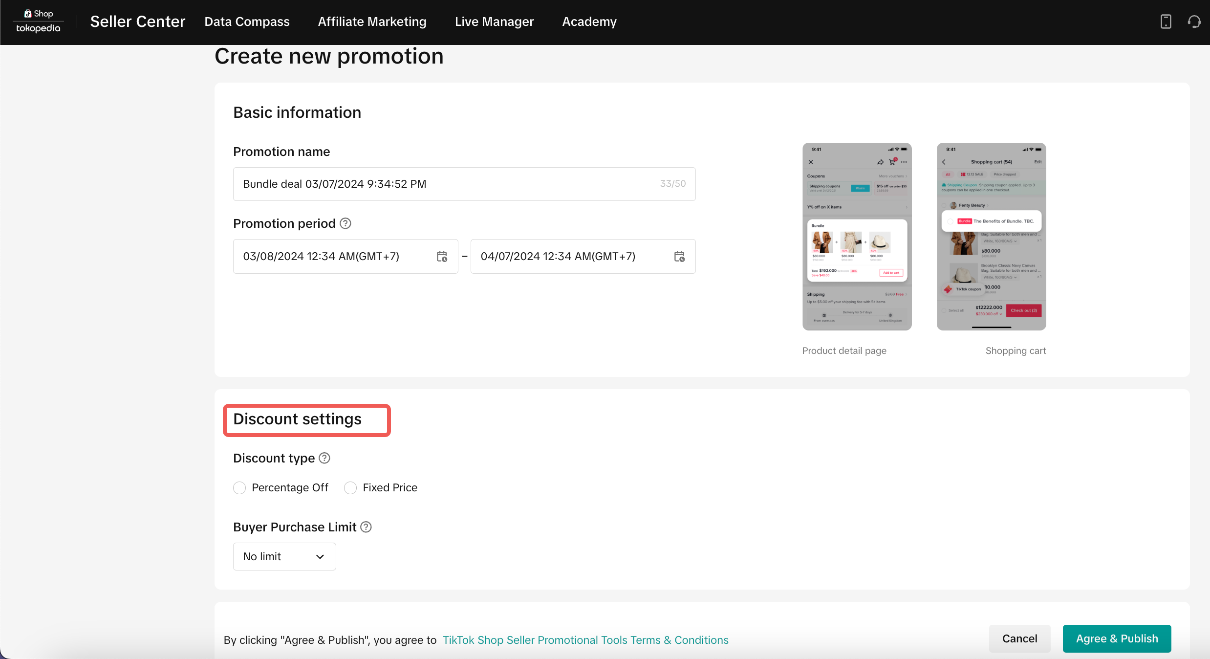Click the Discount type help icon
This screenshot has width=1210, height=659.
[324, 458]
